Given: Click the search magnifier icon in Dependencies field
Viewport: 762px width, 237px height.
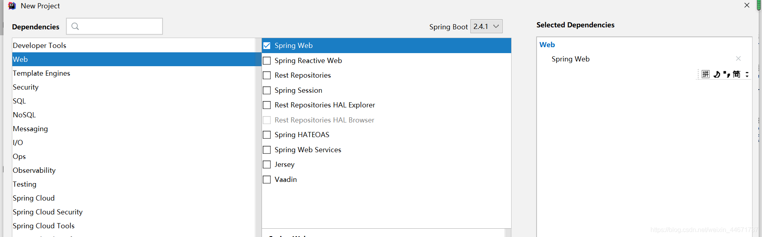Looking at the screenshot, I should click(75, 26).
